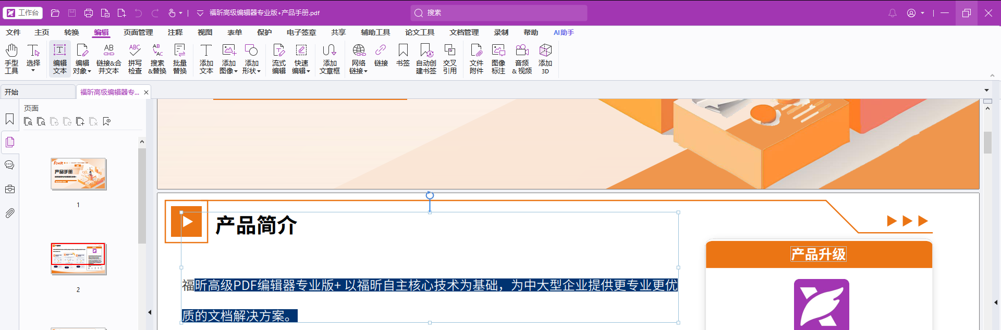Collapse the ribbon with the chevron

tap(992, 75)
